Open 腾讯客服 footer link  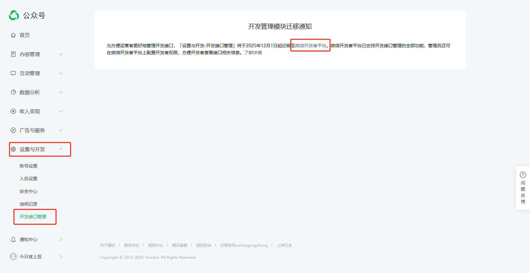(180, 245)
